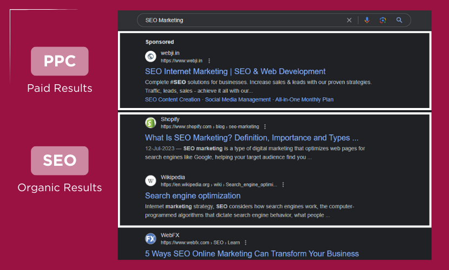449x270 pixels.
Task: Open the three-dot menu beside Wikipedia URL
Action: (x=283, y=185)
